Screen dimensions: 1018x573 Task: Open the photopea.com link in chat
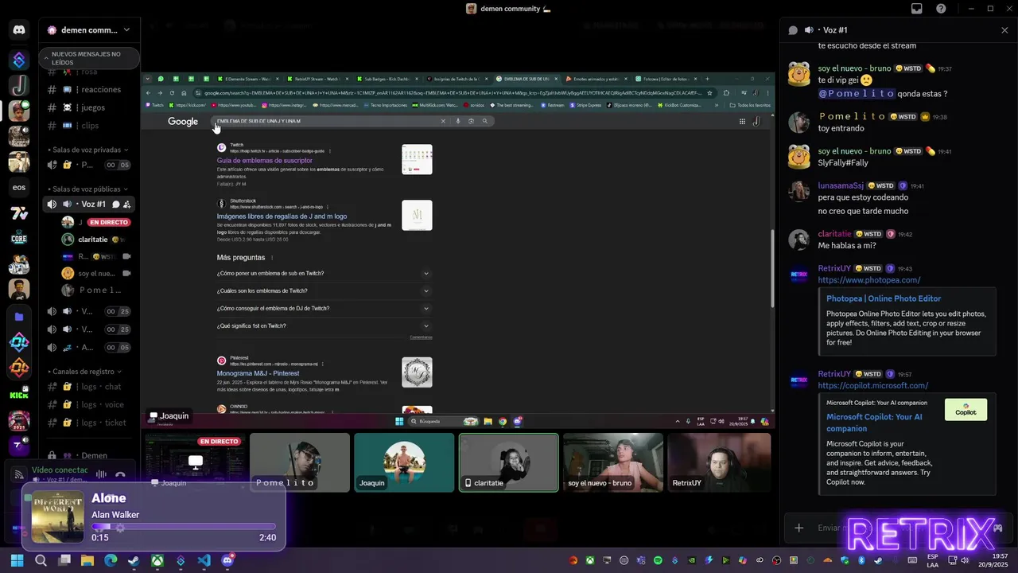click(868, 280)
